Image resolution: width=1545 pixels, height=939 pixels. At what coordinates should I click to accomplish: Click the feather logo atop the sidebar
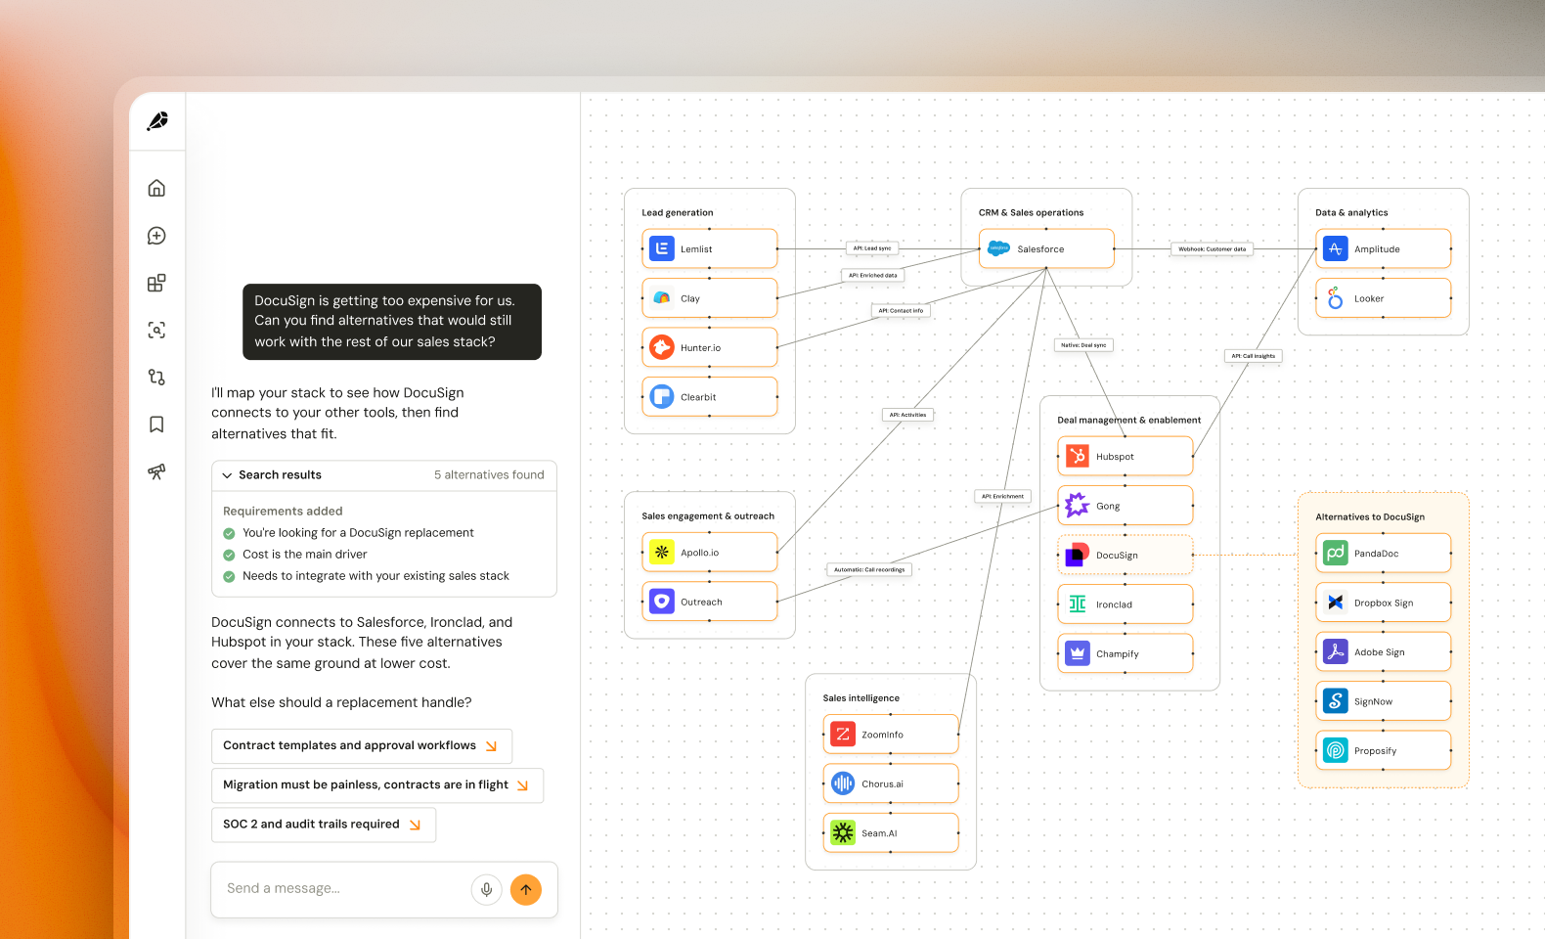pyautogui.click(x=156, y=121)
